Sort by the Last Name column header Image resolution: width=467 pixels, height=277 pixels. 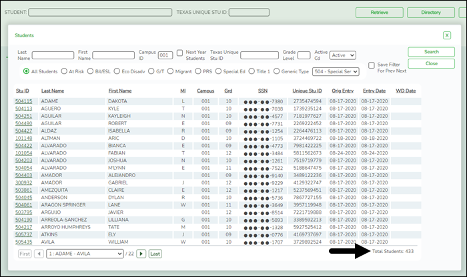point(52,90)
